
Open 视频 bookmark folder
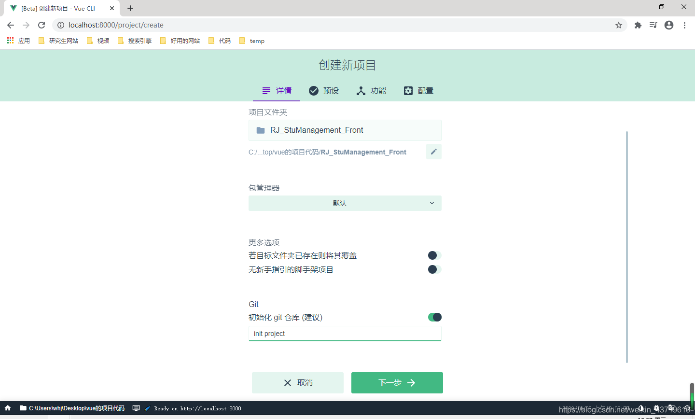coord(98,41)
